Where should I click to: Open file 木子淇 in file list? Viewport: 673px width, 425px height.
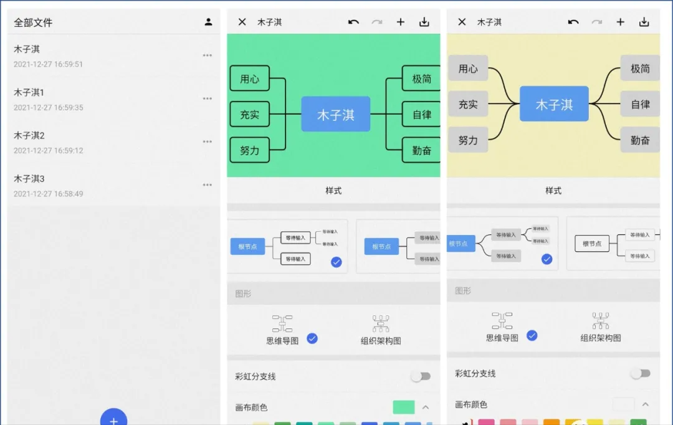(113, 56)
